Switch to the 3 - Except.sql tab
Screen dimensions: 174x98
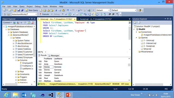pyautogui.click(x=94, y=19)
